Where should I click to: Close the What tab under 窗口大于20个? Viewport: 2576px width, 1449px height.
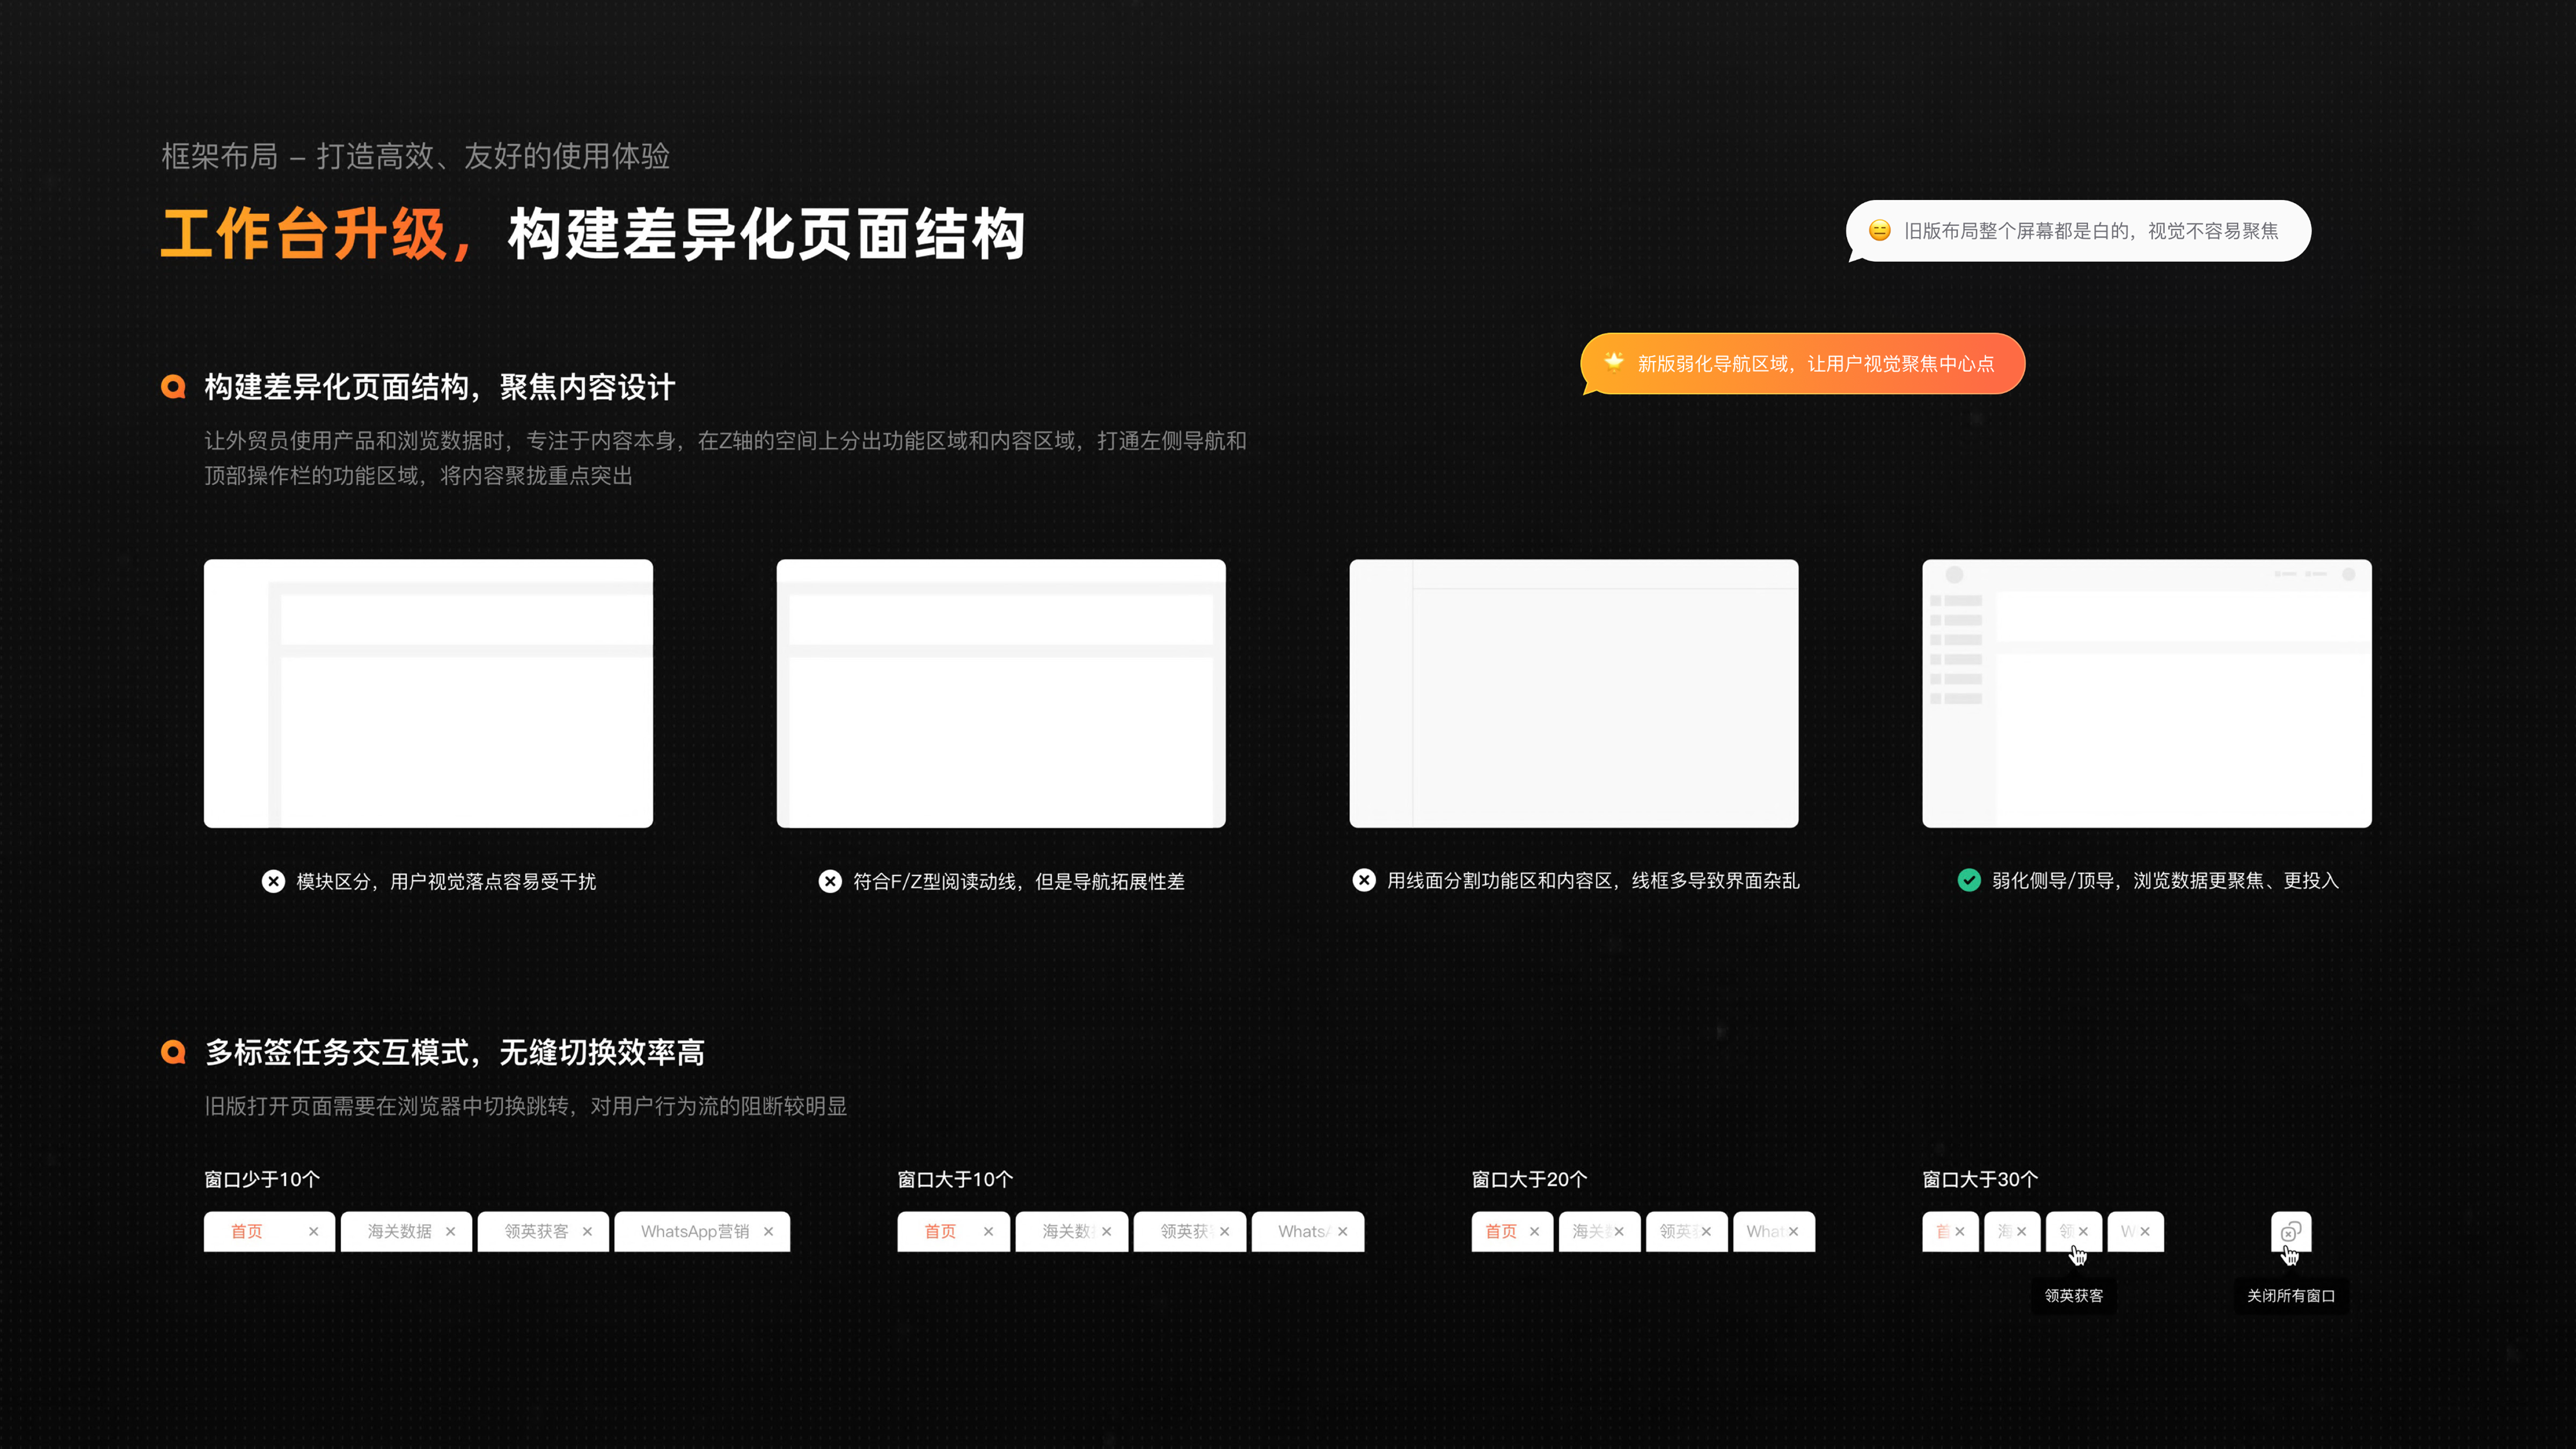click(x=1794, y=1231)
